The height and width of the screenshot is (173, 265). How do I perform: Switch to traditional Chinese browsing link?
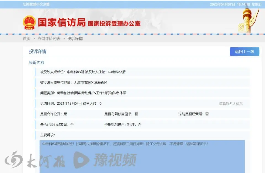(x=36, y=4)
